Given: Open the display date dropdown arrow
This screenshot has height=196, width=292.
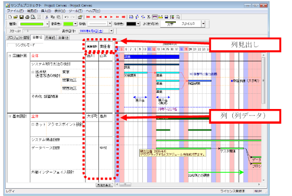Looking at the screenshot, I should pos(111,31).
